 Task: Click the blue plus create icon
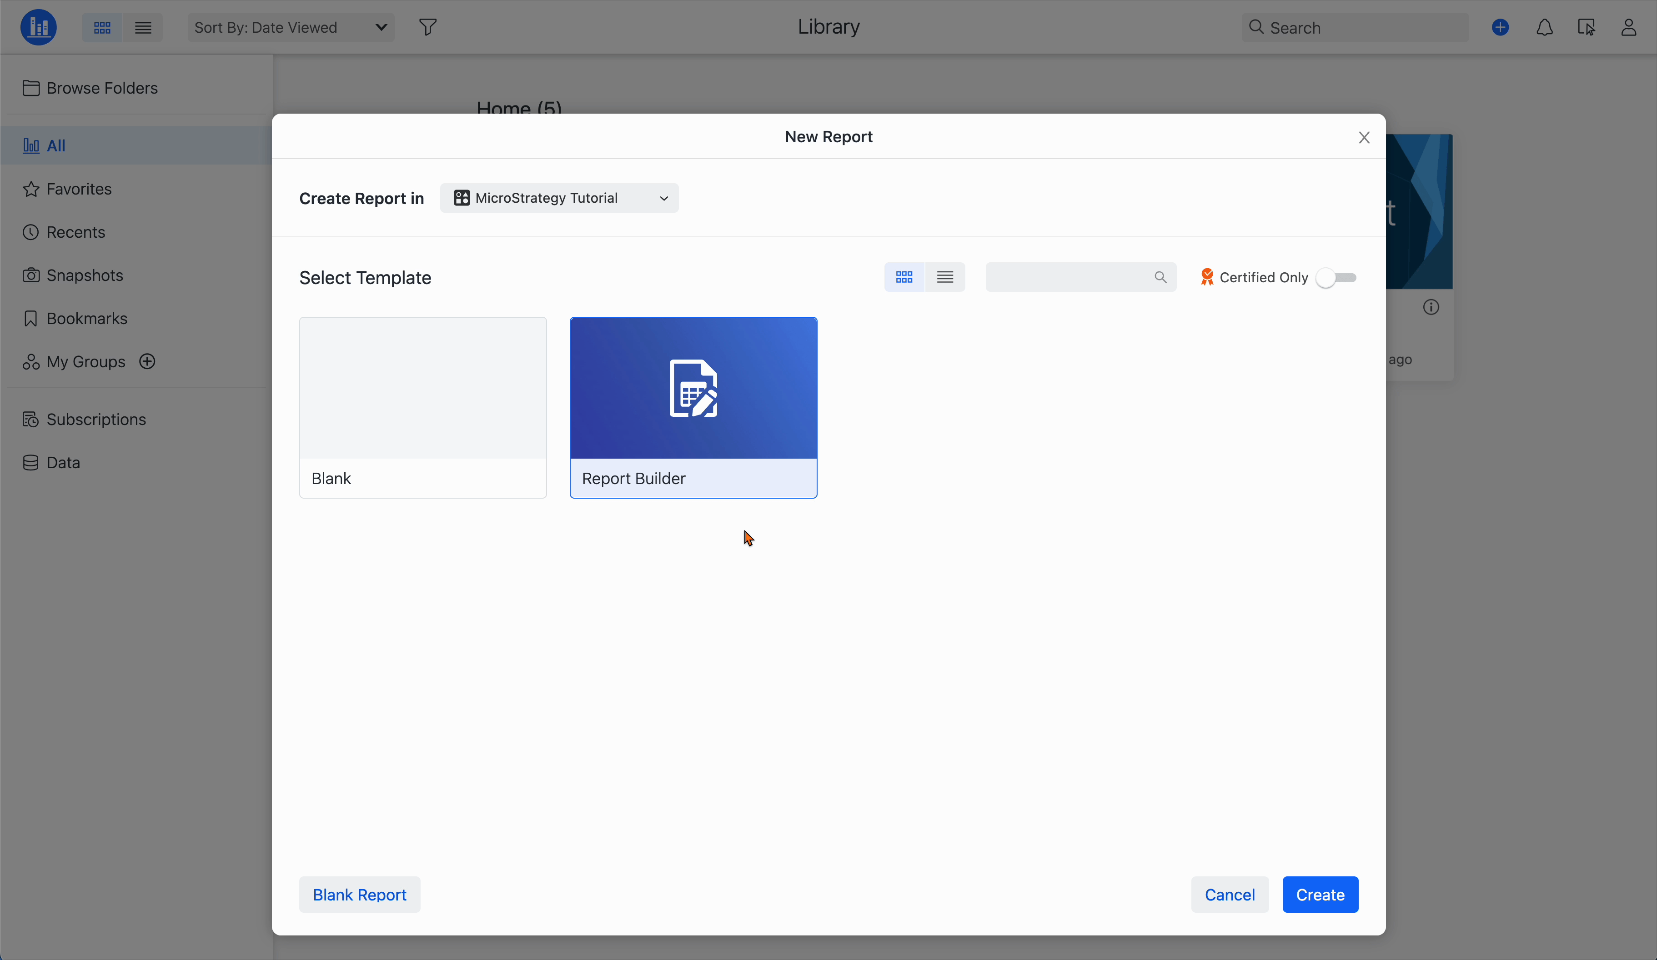pos(1500,27)
